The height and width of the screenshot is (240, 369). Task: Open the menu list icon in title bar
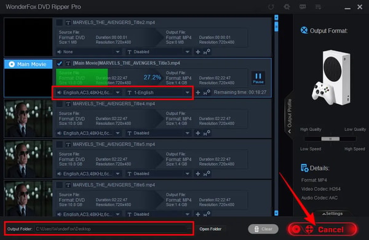click(318, 7)
